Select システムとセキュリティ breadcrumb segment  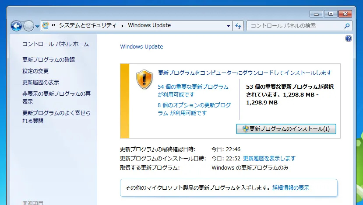(x=88, y=25)
